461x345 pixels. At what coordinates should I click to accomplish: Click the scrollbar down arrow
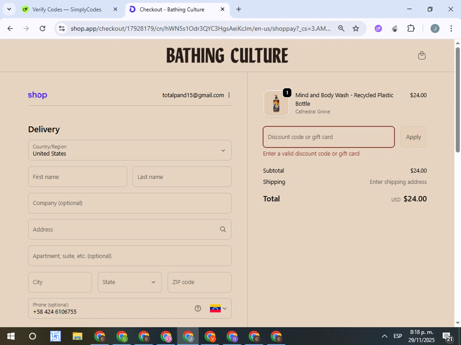(x=458, y=323)
